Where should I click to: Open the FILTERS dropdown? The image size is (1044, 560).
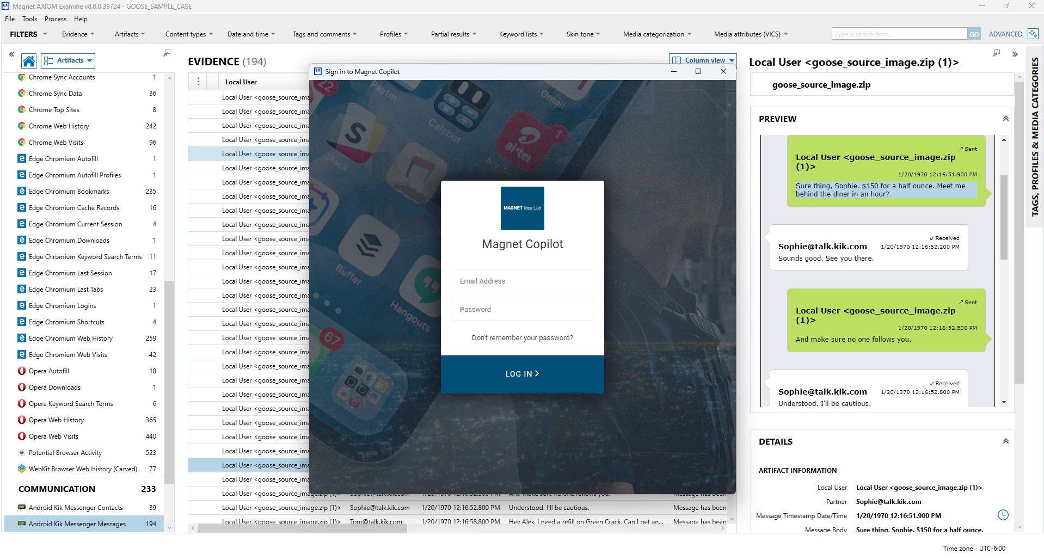pyautogui.click(x=28, y=34)
